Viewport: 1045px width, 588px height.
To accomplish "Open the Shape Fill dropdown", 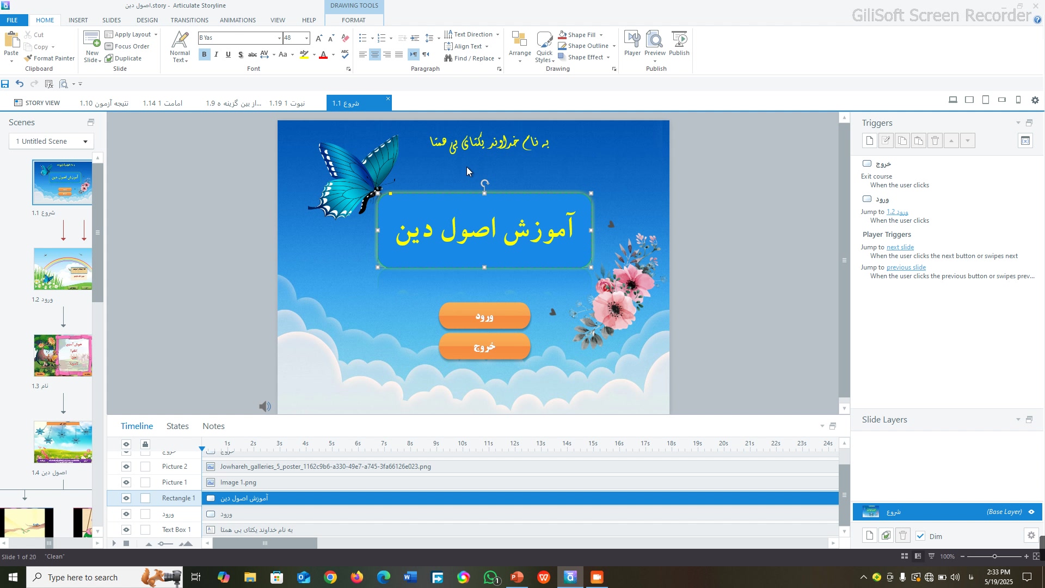I will coord(601,35).
